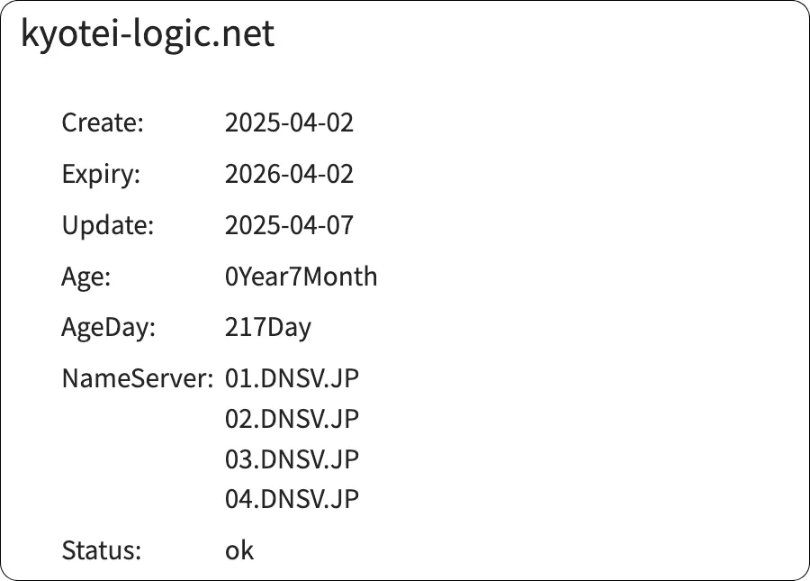Select the Create date 2025-04-02
The width and height of the screenshot is (810, 581).
coord(289,123)
